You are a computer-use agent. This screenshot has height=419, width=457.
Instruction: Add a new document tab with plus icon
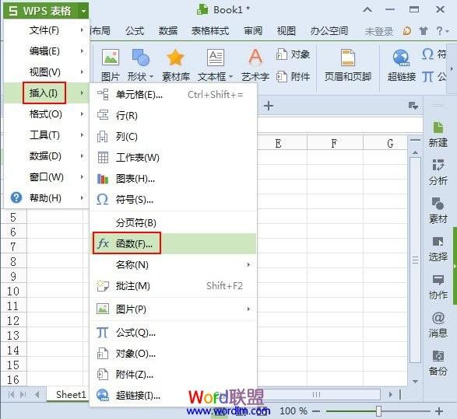click(x=269, y=106)
